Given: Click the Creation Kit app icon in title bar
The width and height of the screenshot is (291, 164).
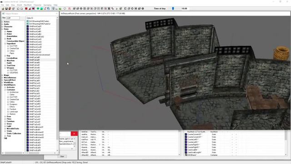Looking at the screenshot, I should [x=1, y=2].
